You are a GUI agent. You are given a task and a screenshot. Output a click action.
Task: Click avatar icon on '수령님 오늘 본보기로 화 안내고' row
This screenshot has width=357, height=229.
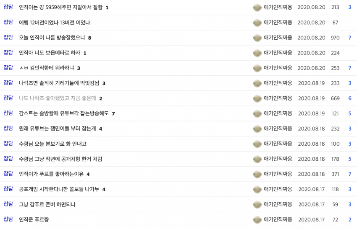pyautogui.click(x=257, y=144)
